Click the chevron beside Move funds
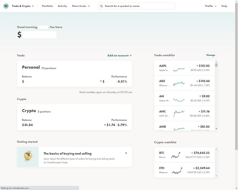This screenshot has width=238, height=190. click(89, 6)
